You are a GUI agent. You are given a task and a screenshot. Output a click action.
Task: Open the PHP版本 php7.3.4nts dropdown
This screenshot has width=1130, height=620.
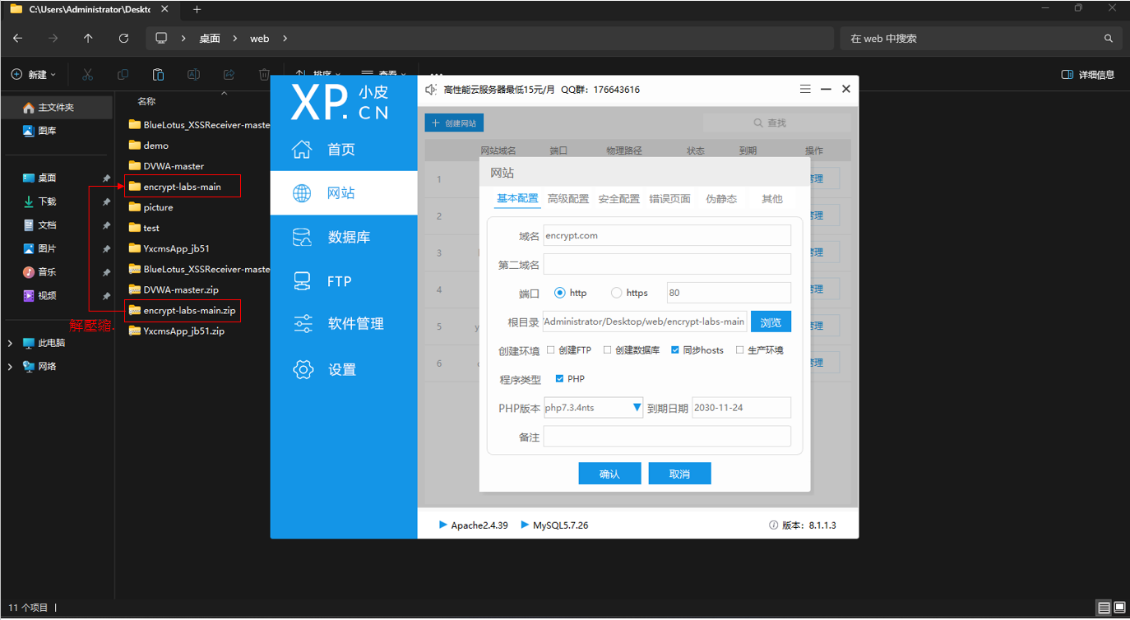tap(593, 408)
